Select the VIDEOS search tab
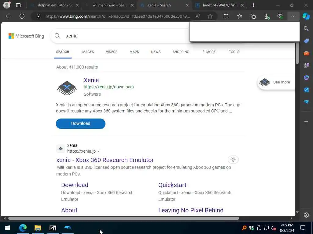Screen dimensions: 313x234 coord(112,52)
